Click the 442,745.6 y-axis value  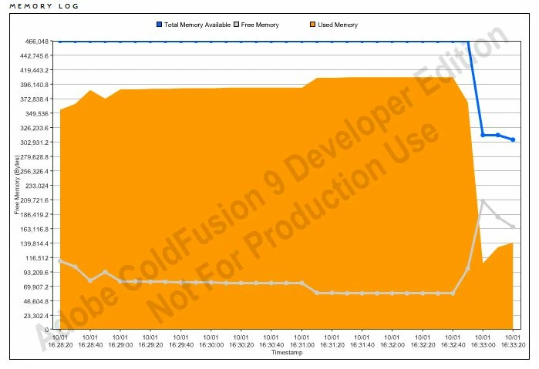(x=34, y=55)
